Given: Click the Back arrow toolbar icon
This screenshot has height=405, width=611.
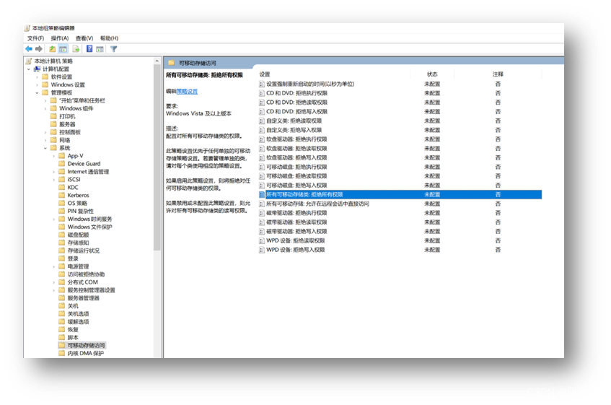Looking at the screenshot, I should tap(29, 48).
